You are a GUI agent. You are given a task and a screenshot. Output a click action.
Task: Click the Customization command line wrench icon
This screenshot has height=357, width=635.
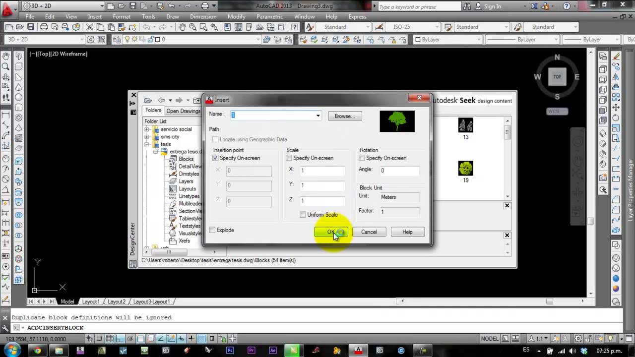5,328
